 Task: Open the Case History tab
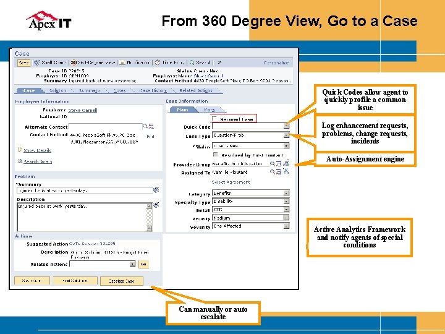tap(153, 90)
